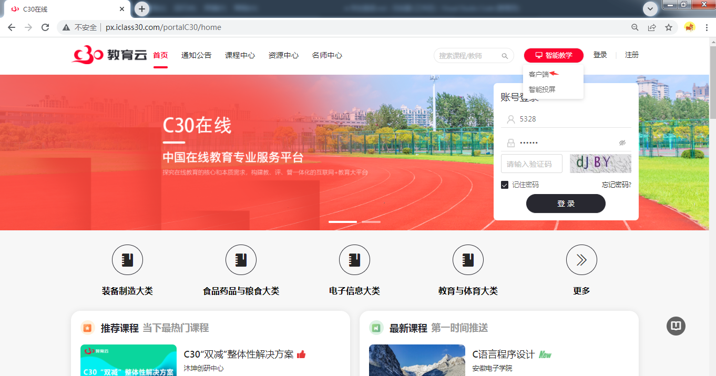Click the 请输入验证码 captcha input
This screenshot has height=376, width=716.
[x=531, y=164]
